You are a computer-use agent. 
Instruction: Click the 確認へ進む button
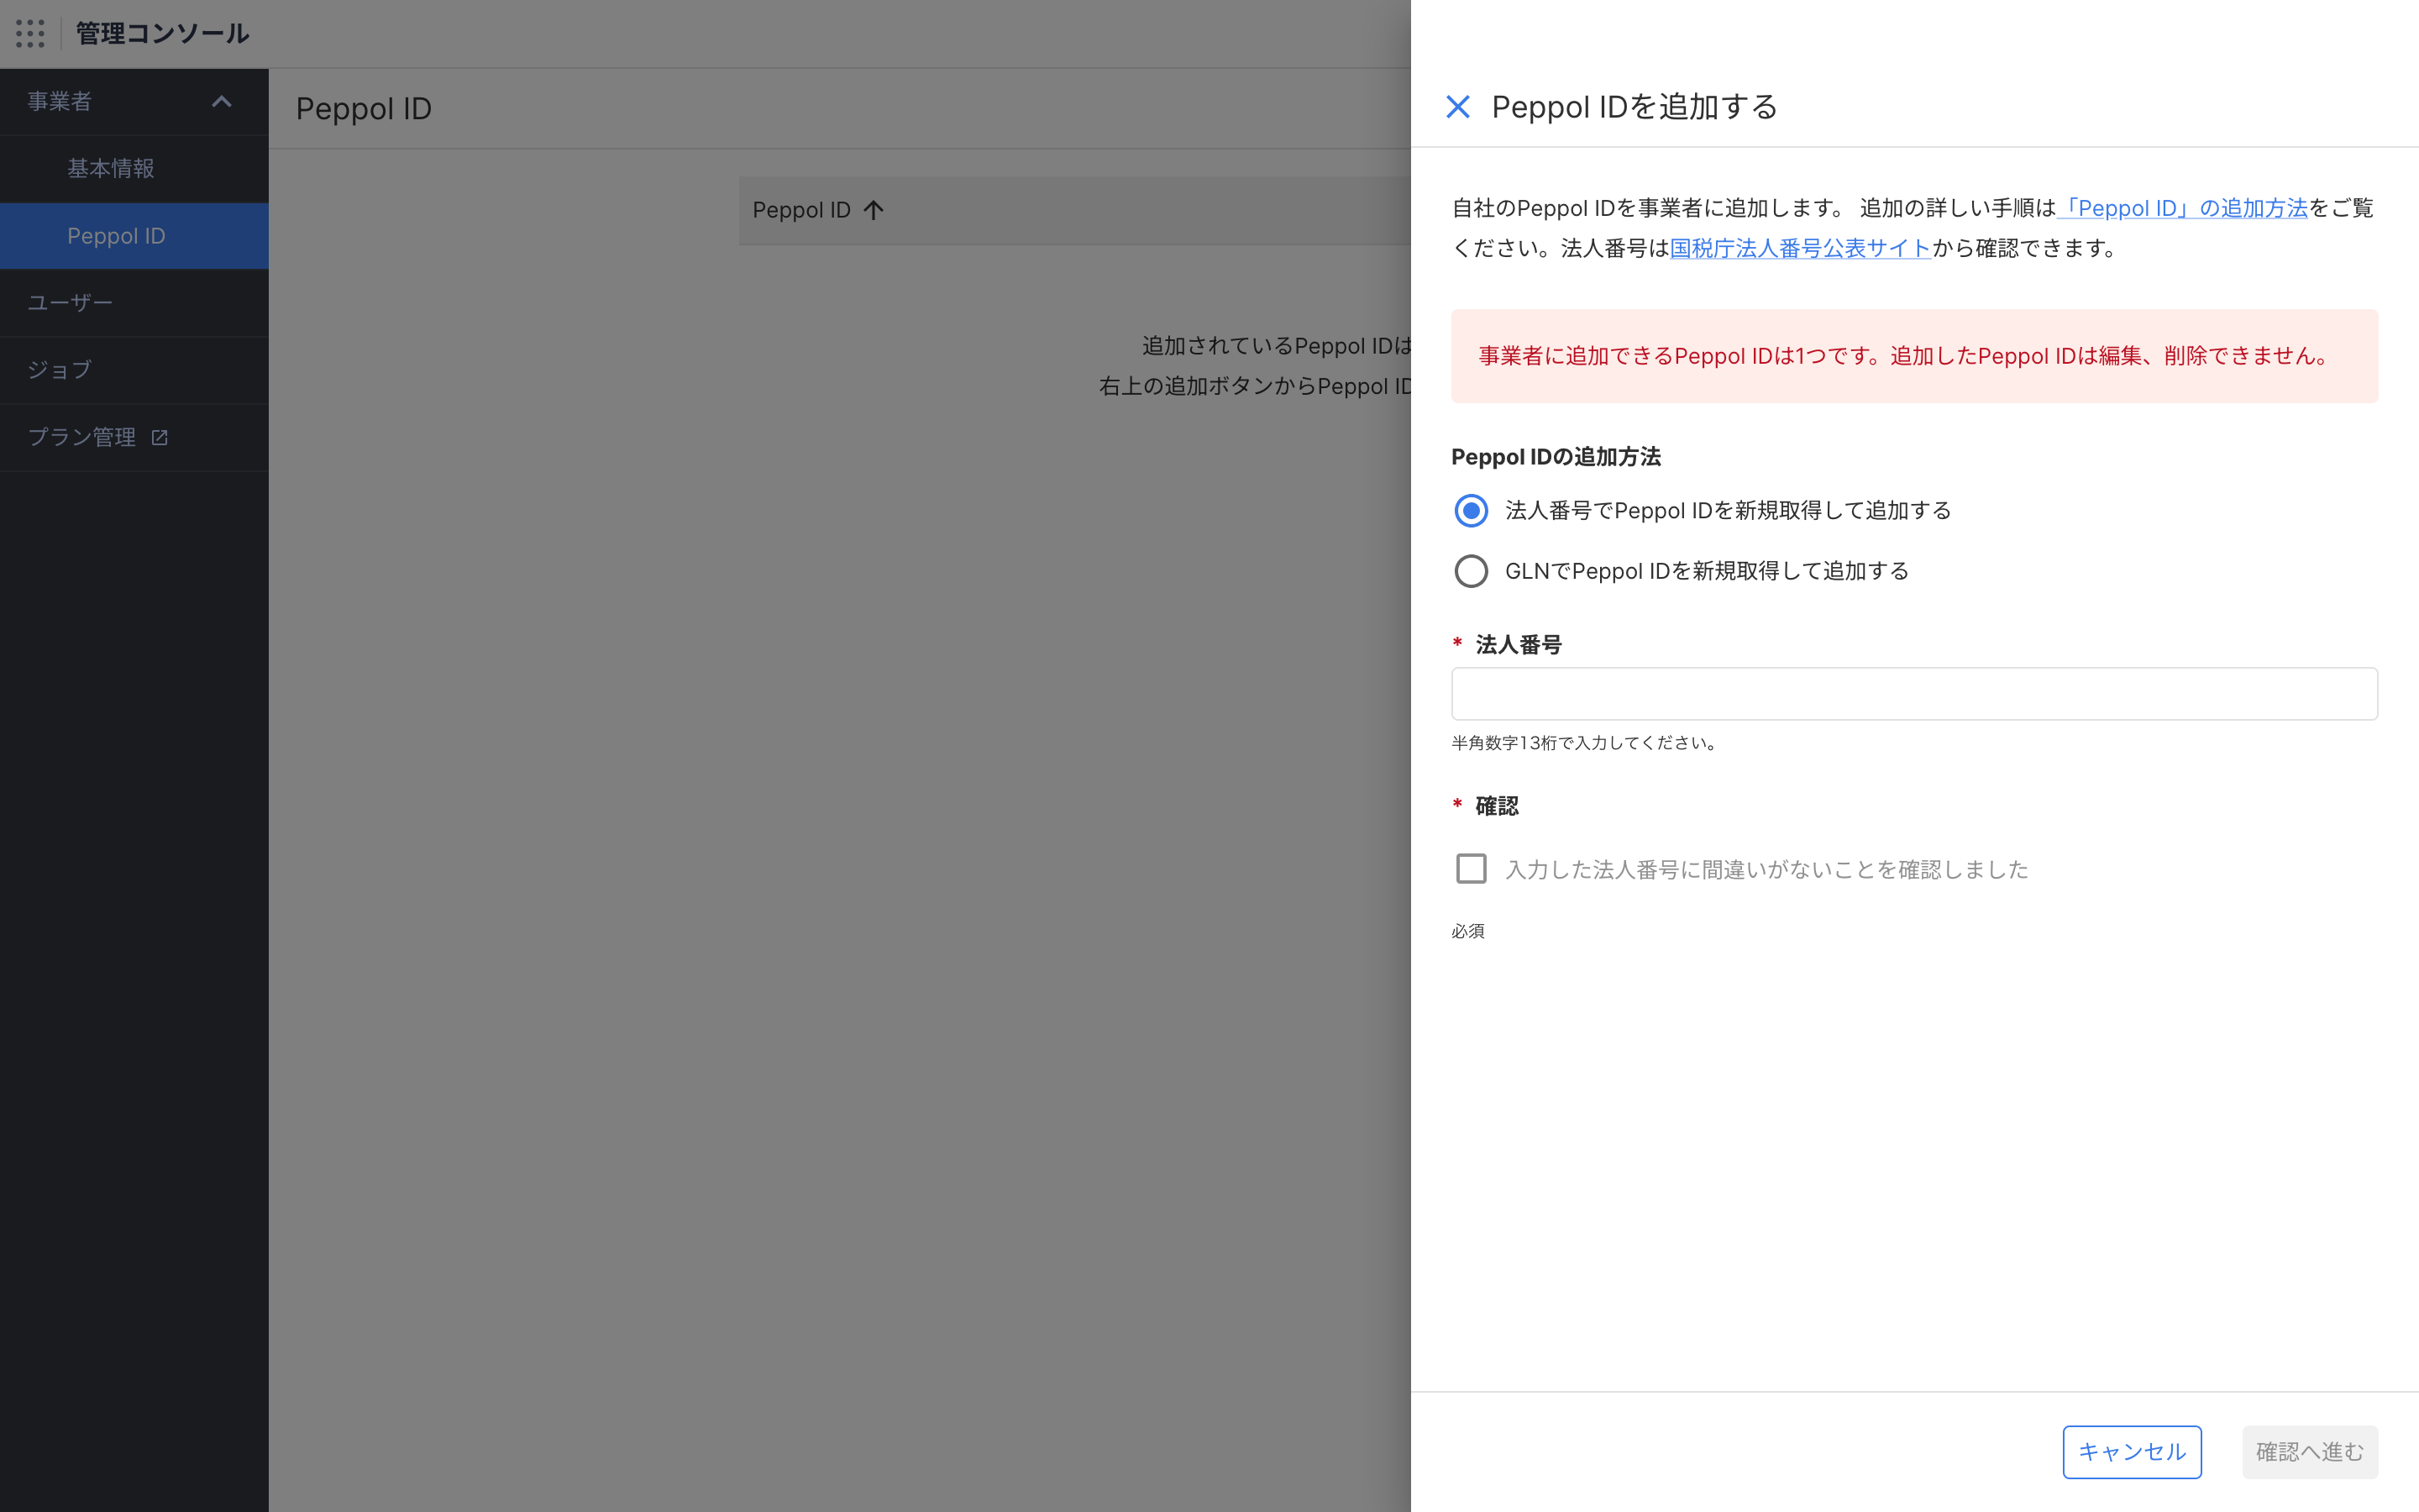[2309, 1451]
